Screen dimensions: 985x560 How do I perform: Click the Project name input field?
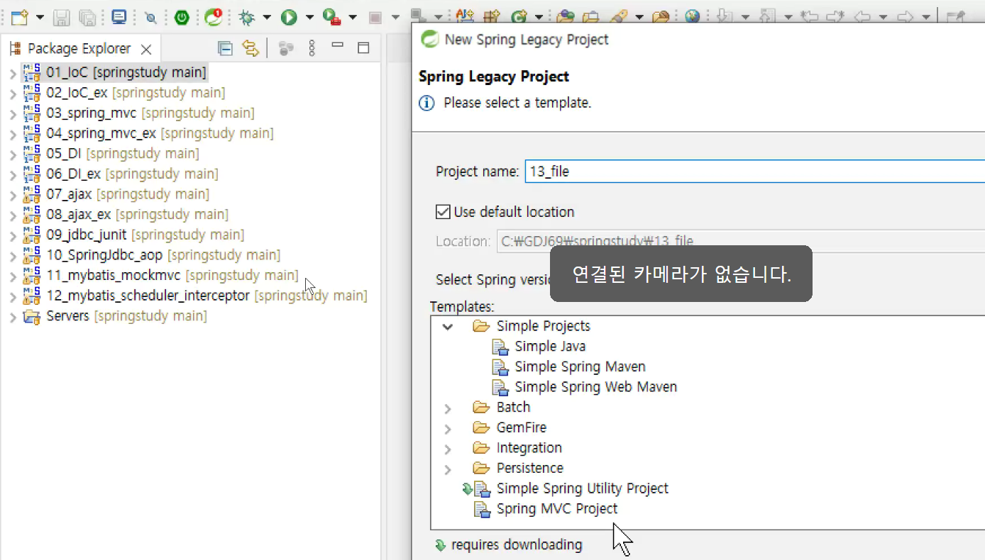coord(754,172)
